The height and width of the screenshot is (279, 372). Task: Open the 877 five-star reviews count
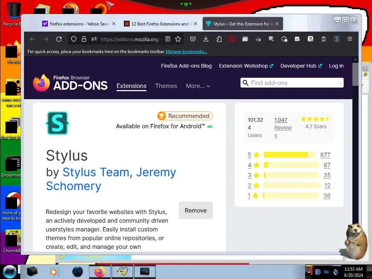coord(325,155)
